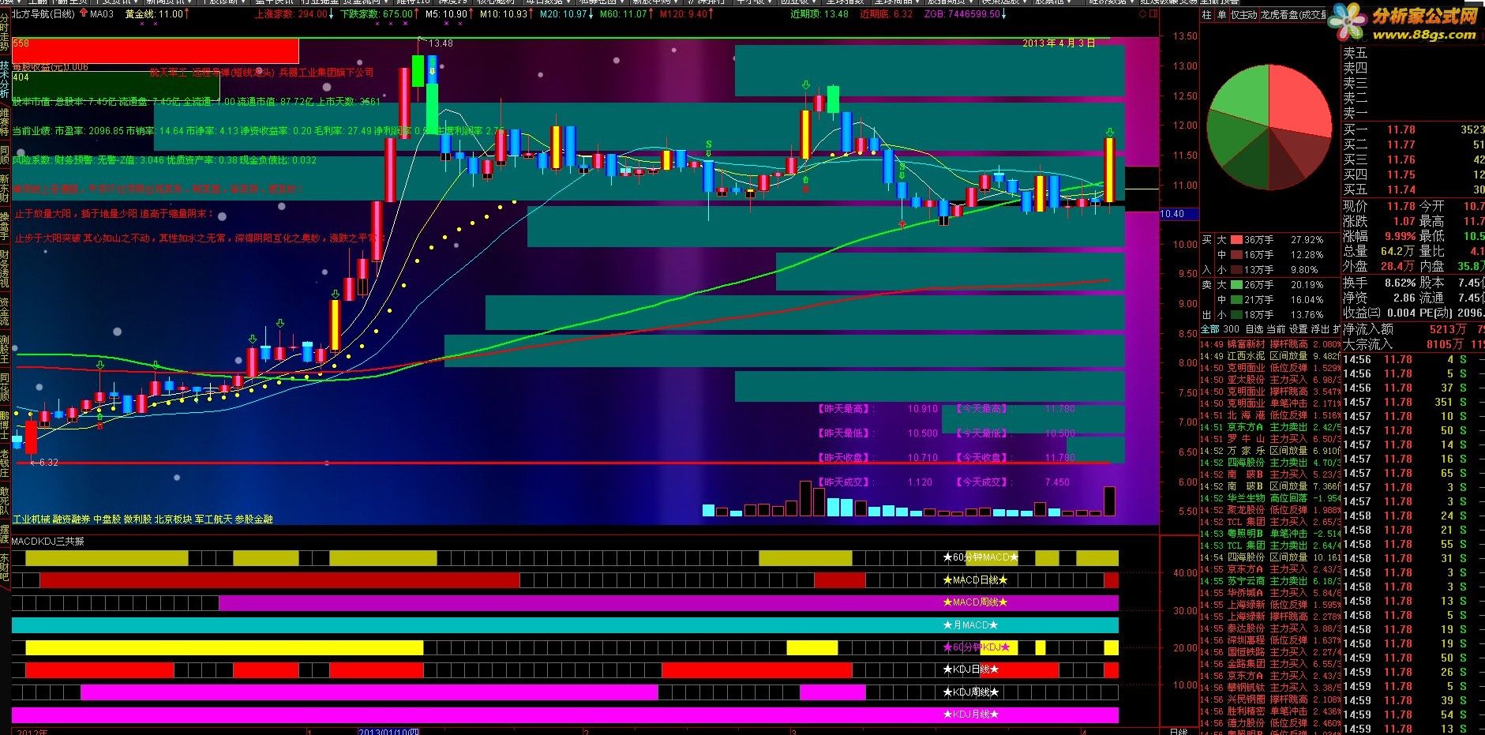Click the red up-arrow signal below the candle low

[902, 226]
